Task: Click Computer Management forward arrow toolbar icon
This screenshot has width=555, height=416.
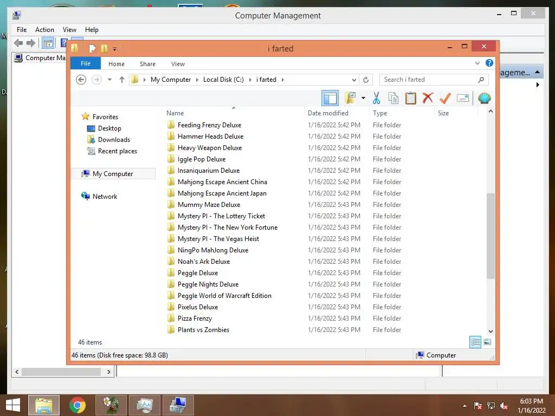Action: (x=31, y=43)
